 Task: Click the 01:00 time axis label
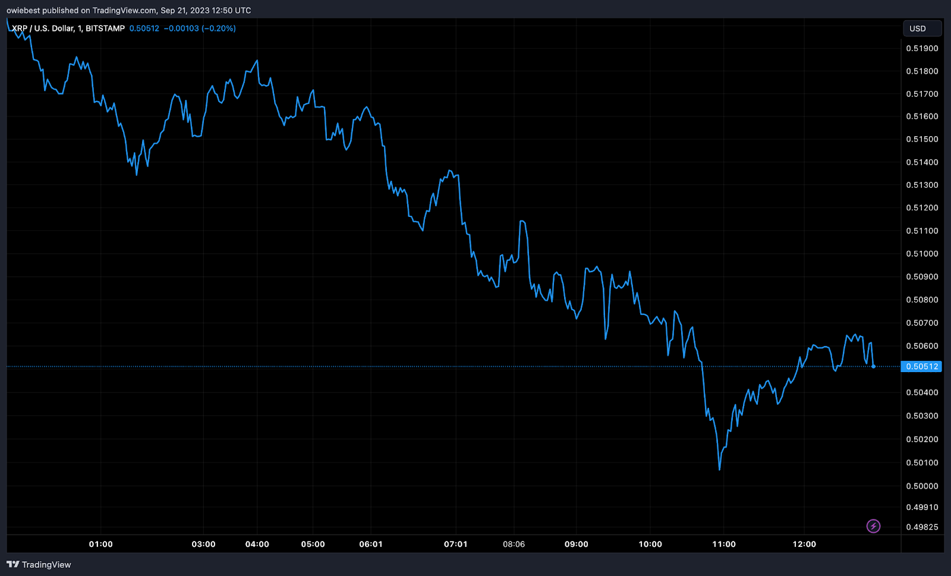point(101,544)
